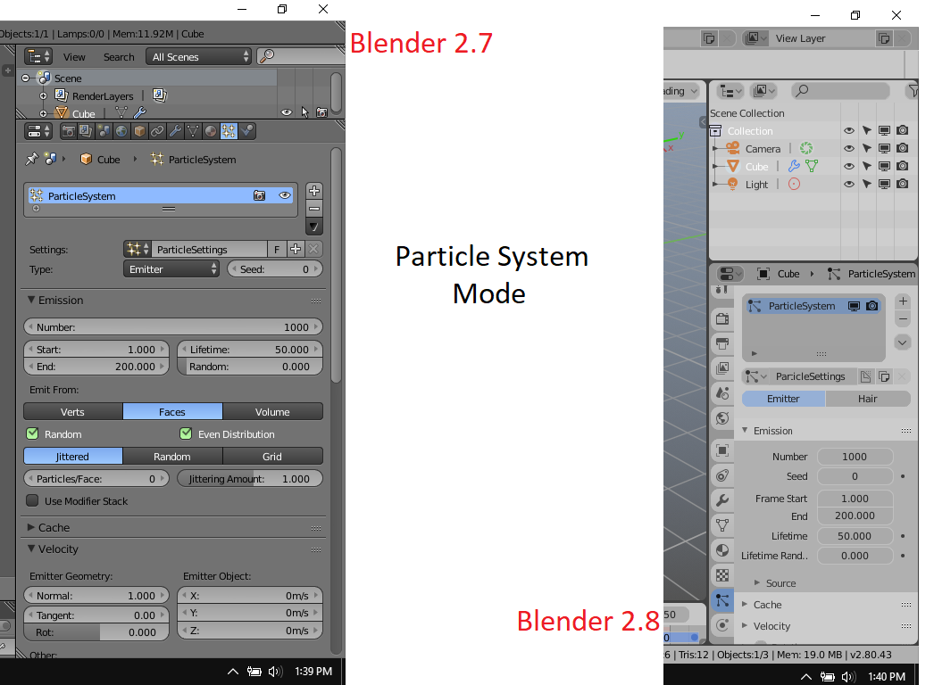Adjust the Lifetime Random slider in Blender 2.7

tap(250, 367)
